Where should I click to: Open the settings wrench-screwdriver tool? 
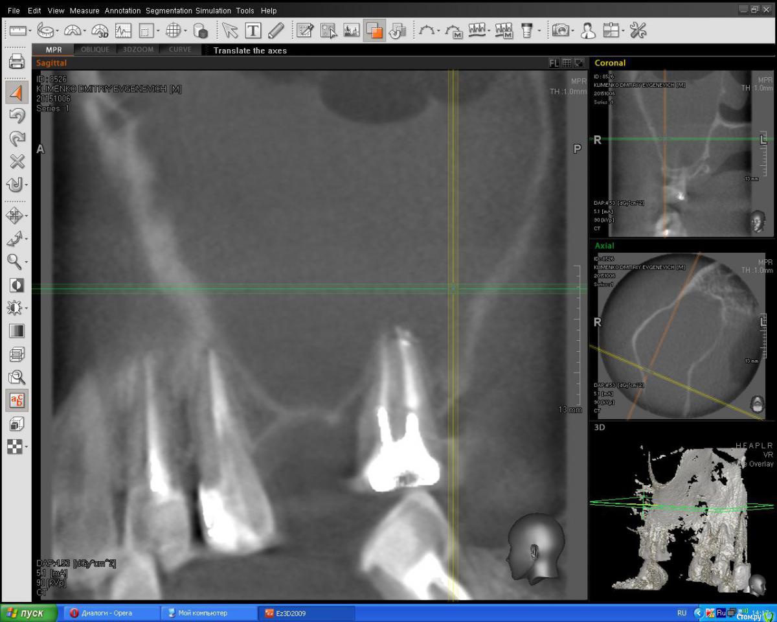click(638, 30)
